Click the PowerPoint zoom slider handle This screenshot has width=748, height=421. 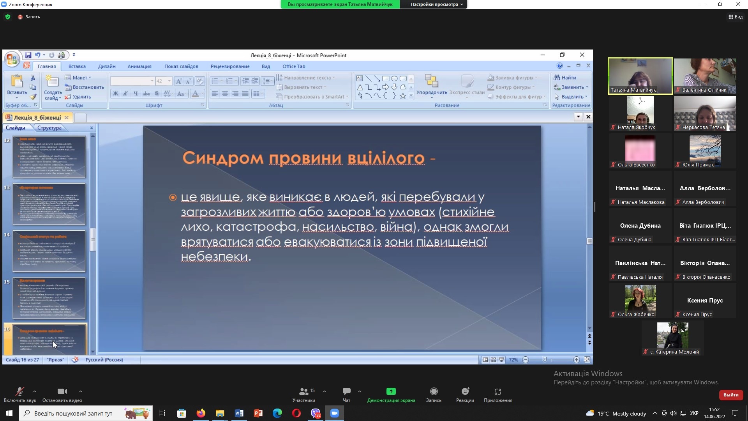(545, 359)
